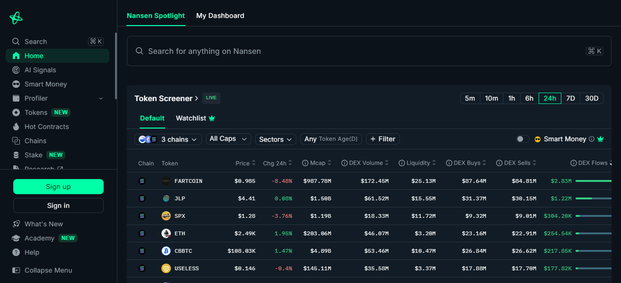The image size is (621, 283).
Task: Click the Smart Money info icon
Action: pos(591,139)
